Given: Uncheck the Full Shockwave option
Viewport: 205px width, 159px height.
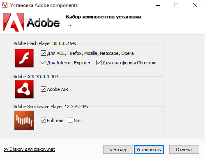Looking at the screenshot, I should (x=43, y=120).
